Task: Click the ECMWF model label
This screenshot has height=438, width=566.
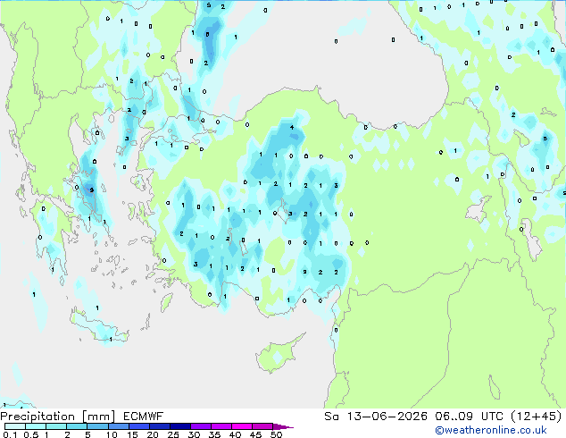Action: click(x=144, y=417)
